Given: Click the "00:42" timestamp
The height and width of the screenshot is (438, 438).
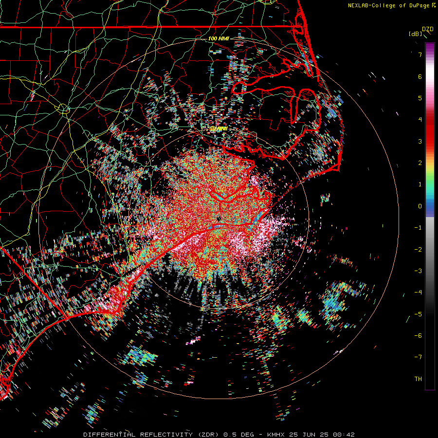Looking at the screenshot, I should tap(345, 435).
